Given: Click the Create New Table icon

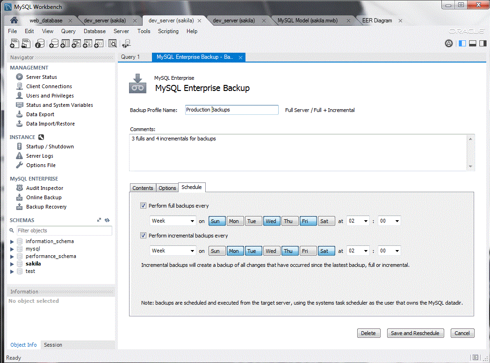Looking at the screenshot, I should (x=65, y=43).
